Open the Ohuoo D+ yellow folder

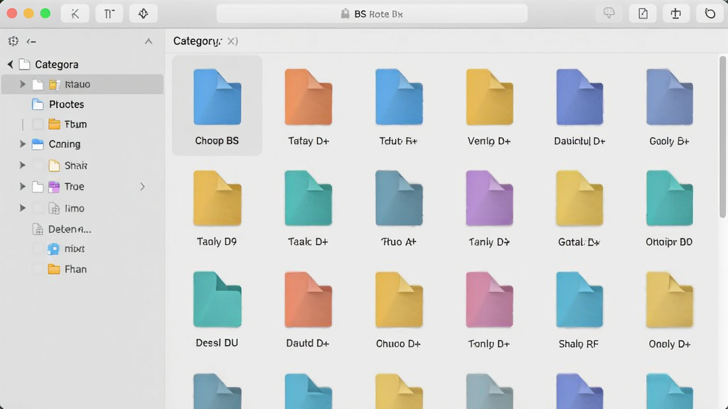(x=399, y=300)
